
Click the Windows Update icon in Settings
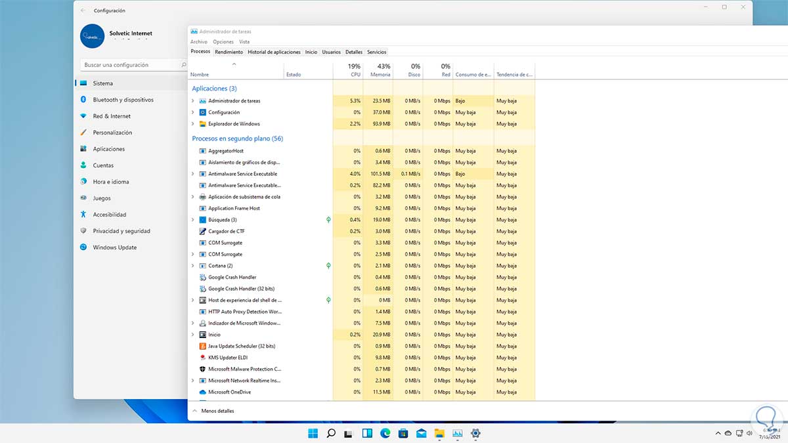tap(83, 247)
